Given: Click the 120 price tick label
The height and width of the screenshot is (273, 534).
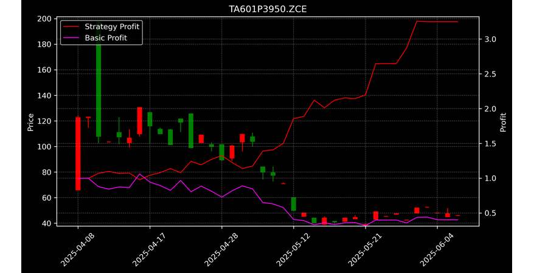Looking at the screenshot, I should 44,121.
